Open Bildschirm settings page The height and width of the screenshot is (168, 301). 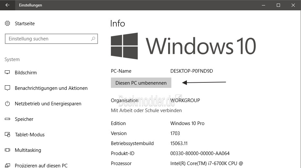click(26, 73)
